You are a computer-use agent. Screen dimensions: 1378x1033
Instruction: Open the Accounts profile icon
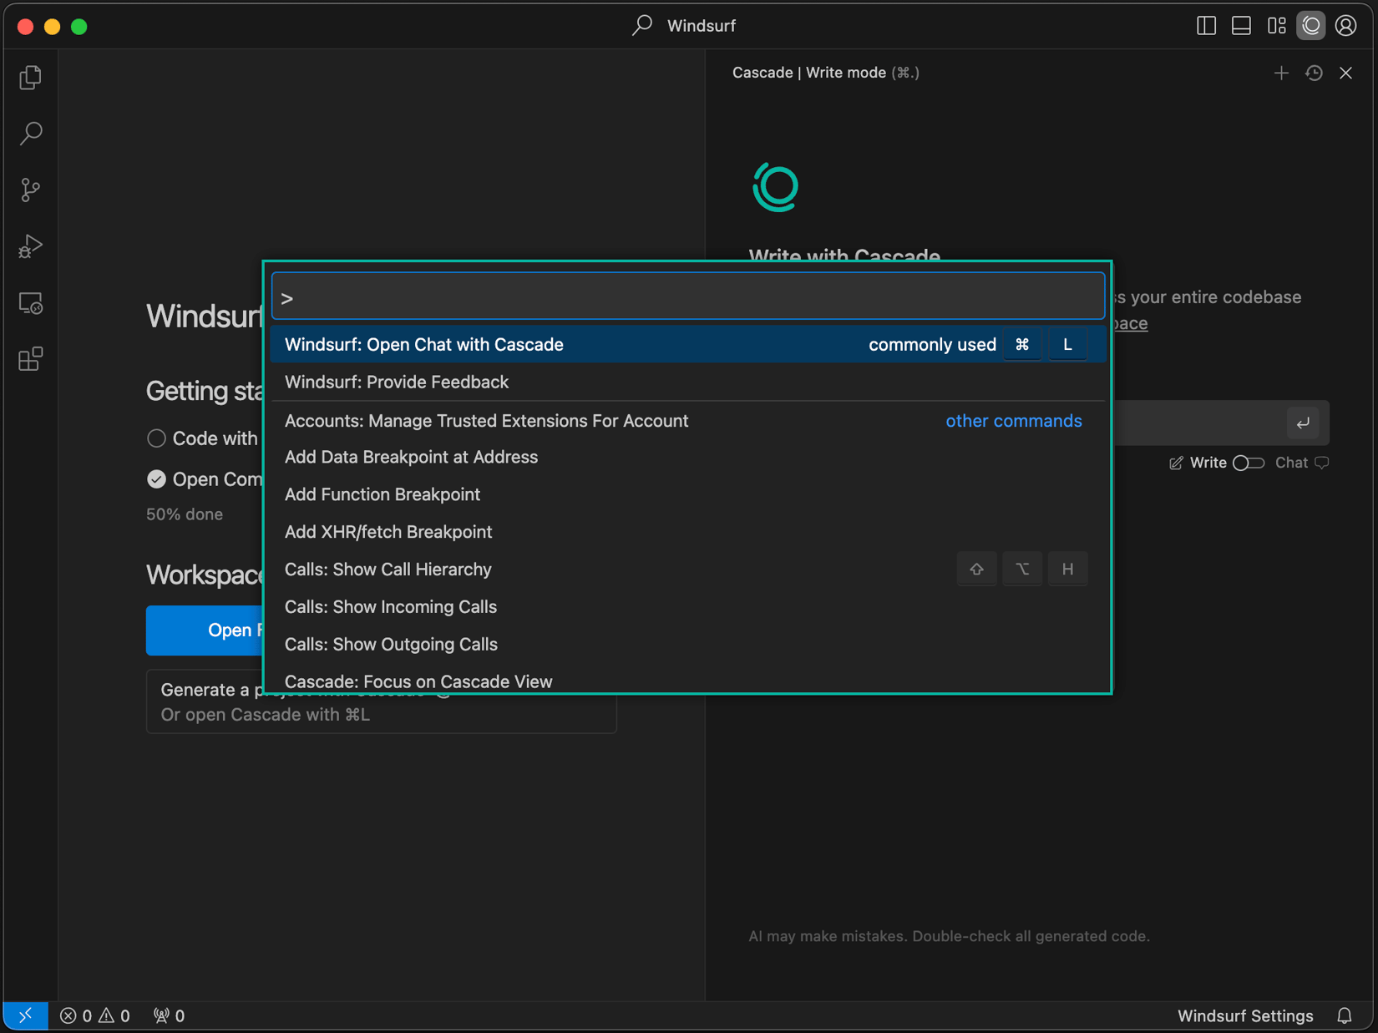coord(1345,26)
